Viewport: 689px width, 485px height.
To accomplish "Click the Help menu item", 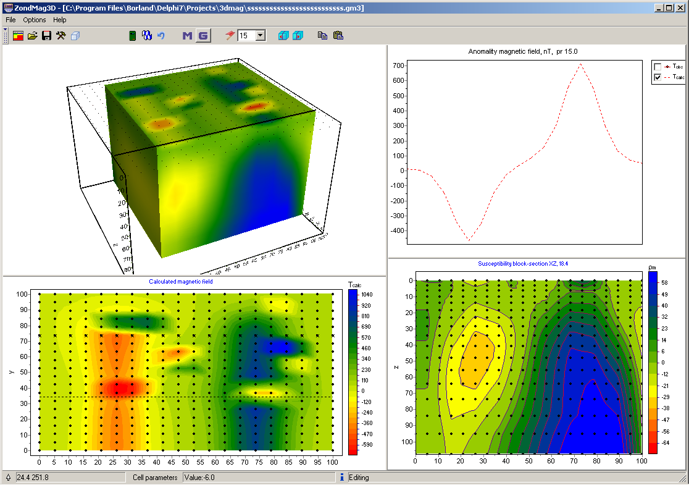I will click(59, 20).
